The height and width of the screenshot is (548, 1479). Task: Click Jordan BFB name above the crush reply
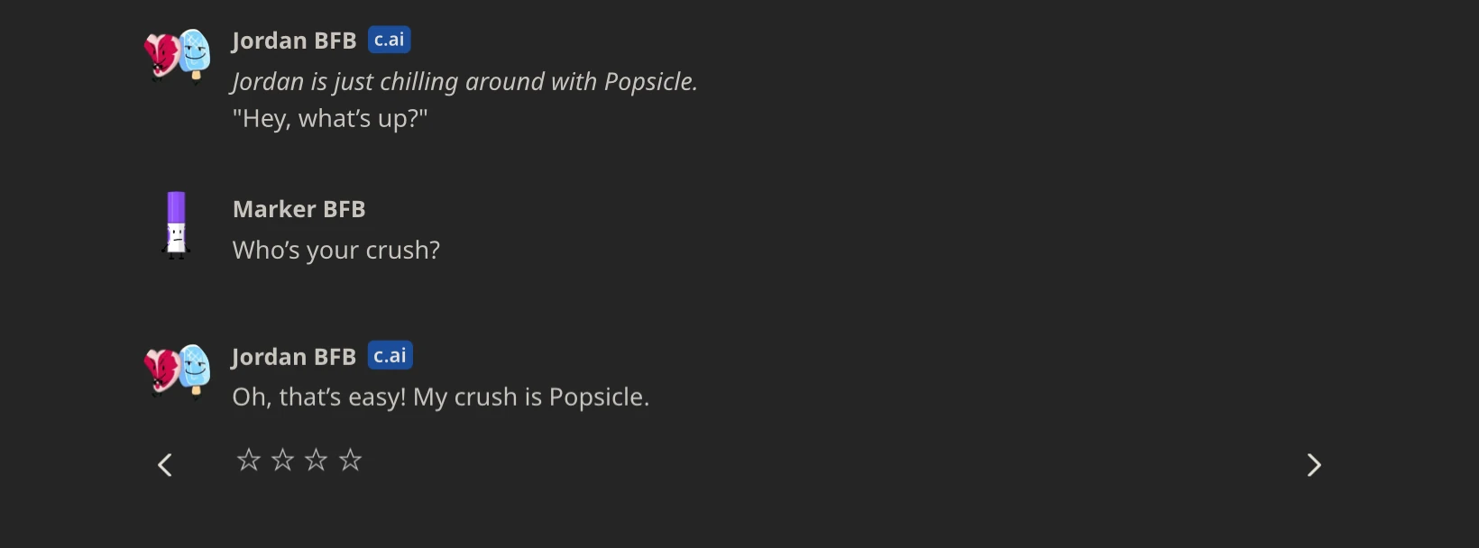click(294, 357)
